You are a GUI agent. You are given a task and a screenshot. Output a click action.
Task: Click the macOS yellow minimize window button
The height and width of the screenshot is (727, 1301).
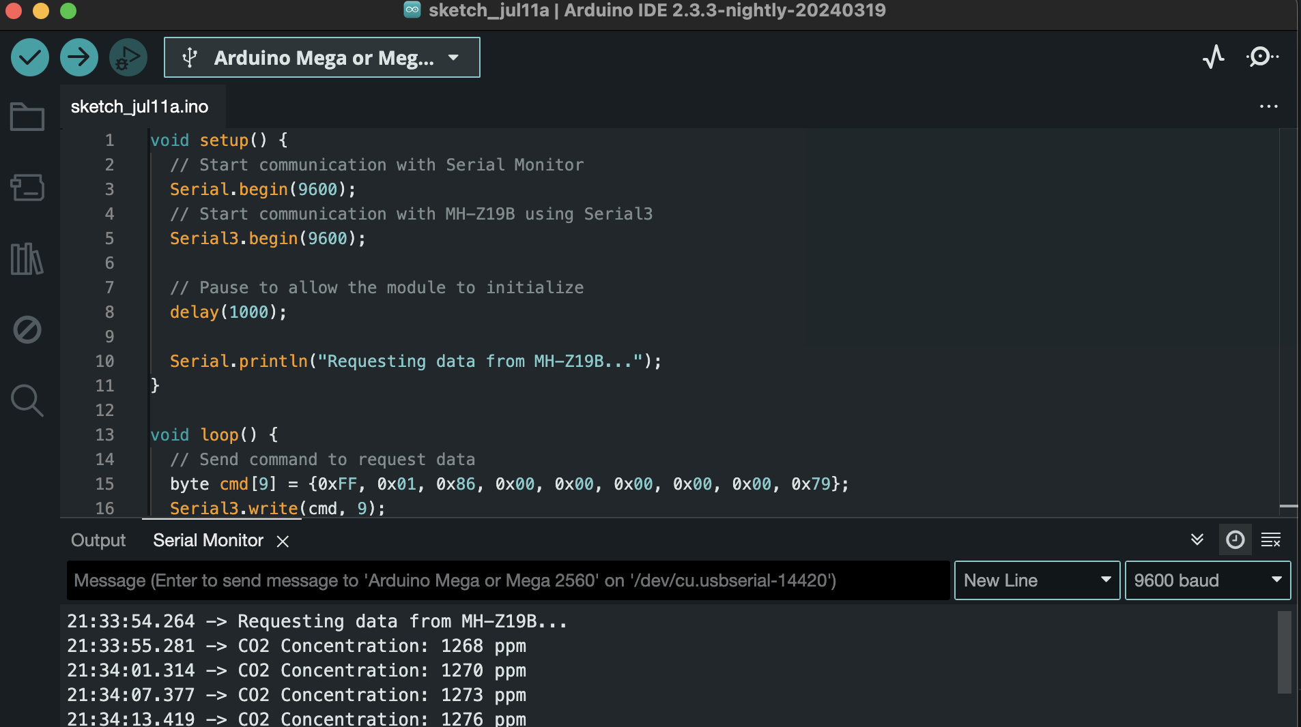(x=41, y=11)
